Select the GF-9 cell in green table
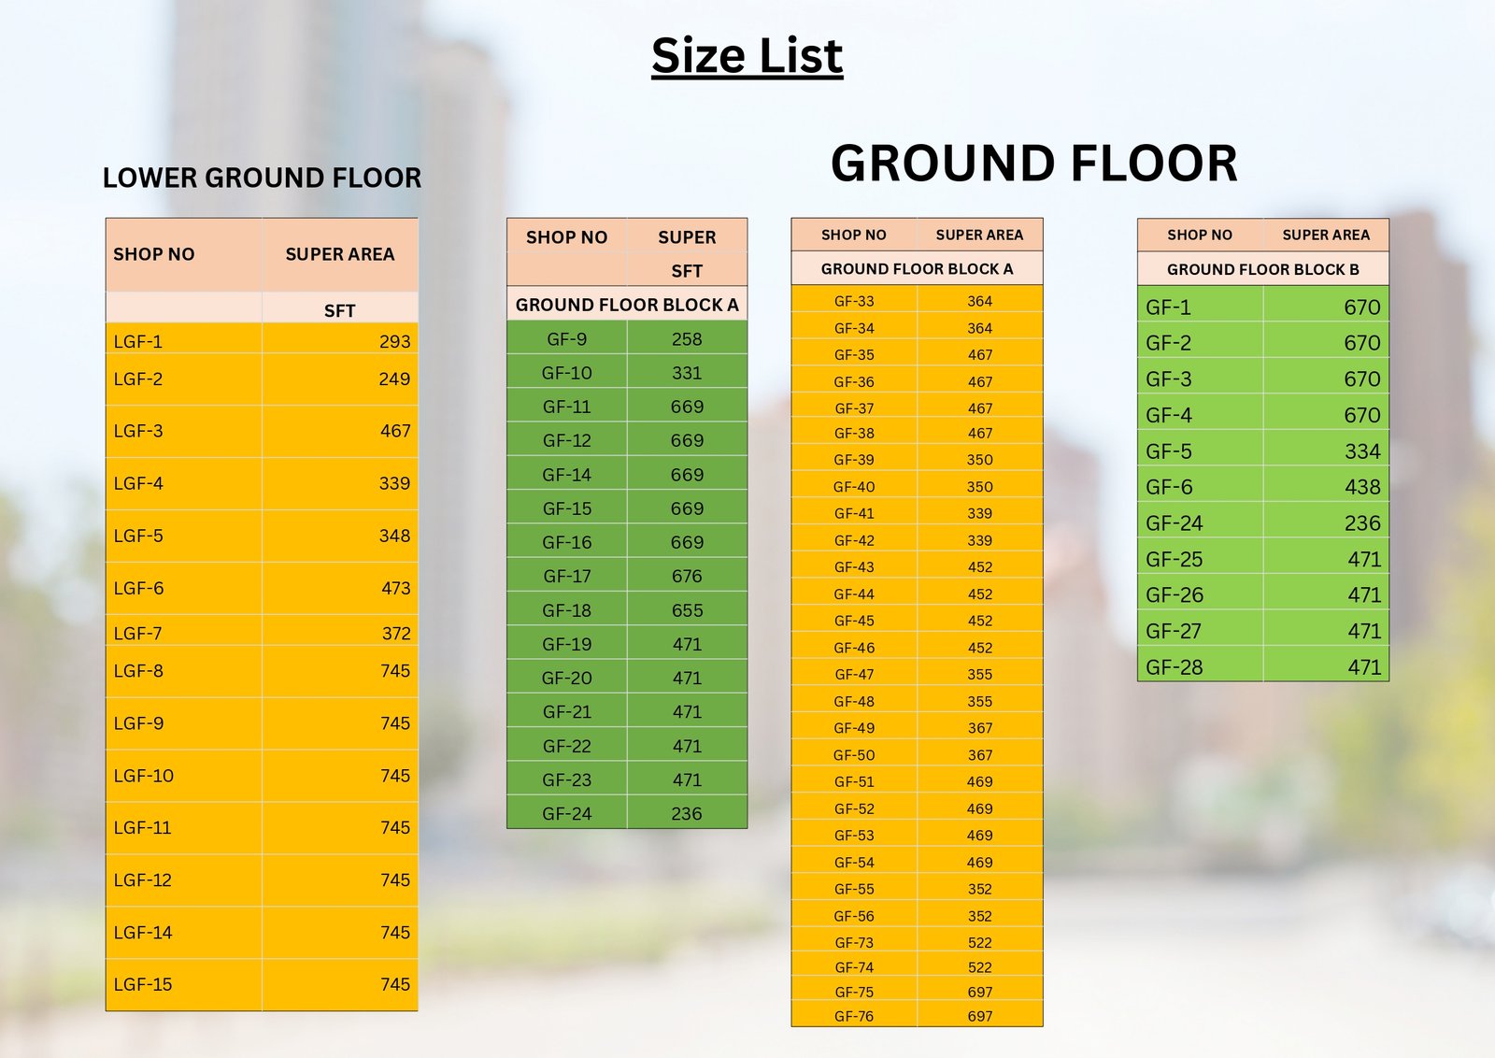Viewport: 1495px width, 1058px height. coord(566,339)
